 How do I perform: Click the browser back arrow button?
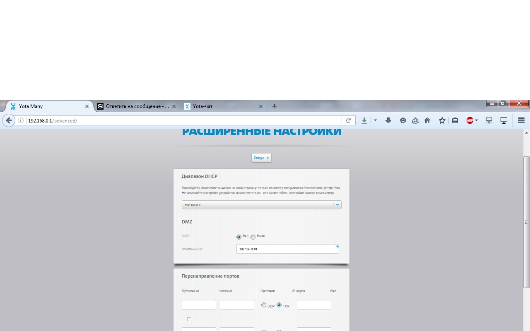click(8, 120)
